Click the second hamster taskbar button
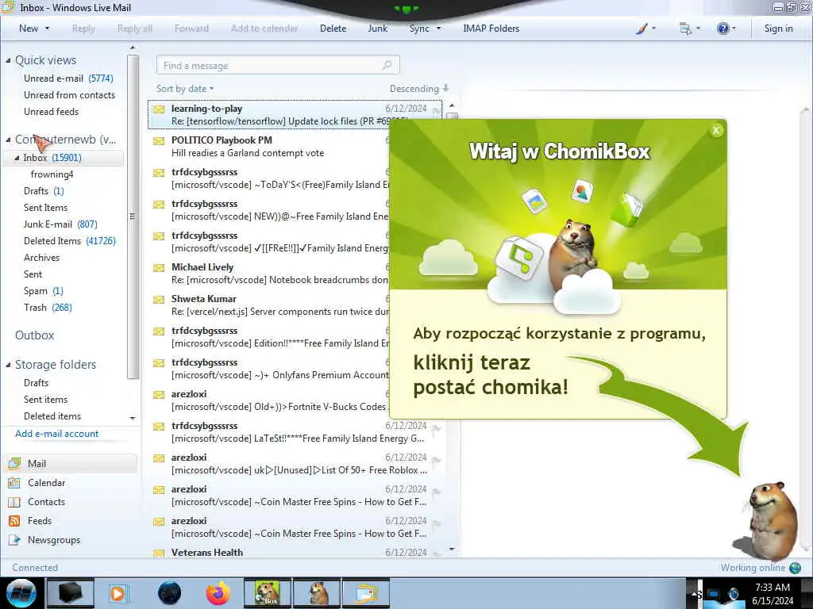This screenshot has height=609, width=813. (317, 593)
